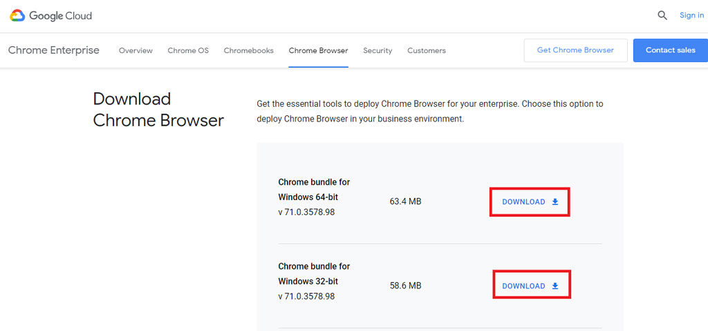This screenshot has height=331, width=708.
Task: View the Customers tab
Action: coord(426,50)
